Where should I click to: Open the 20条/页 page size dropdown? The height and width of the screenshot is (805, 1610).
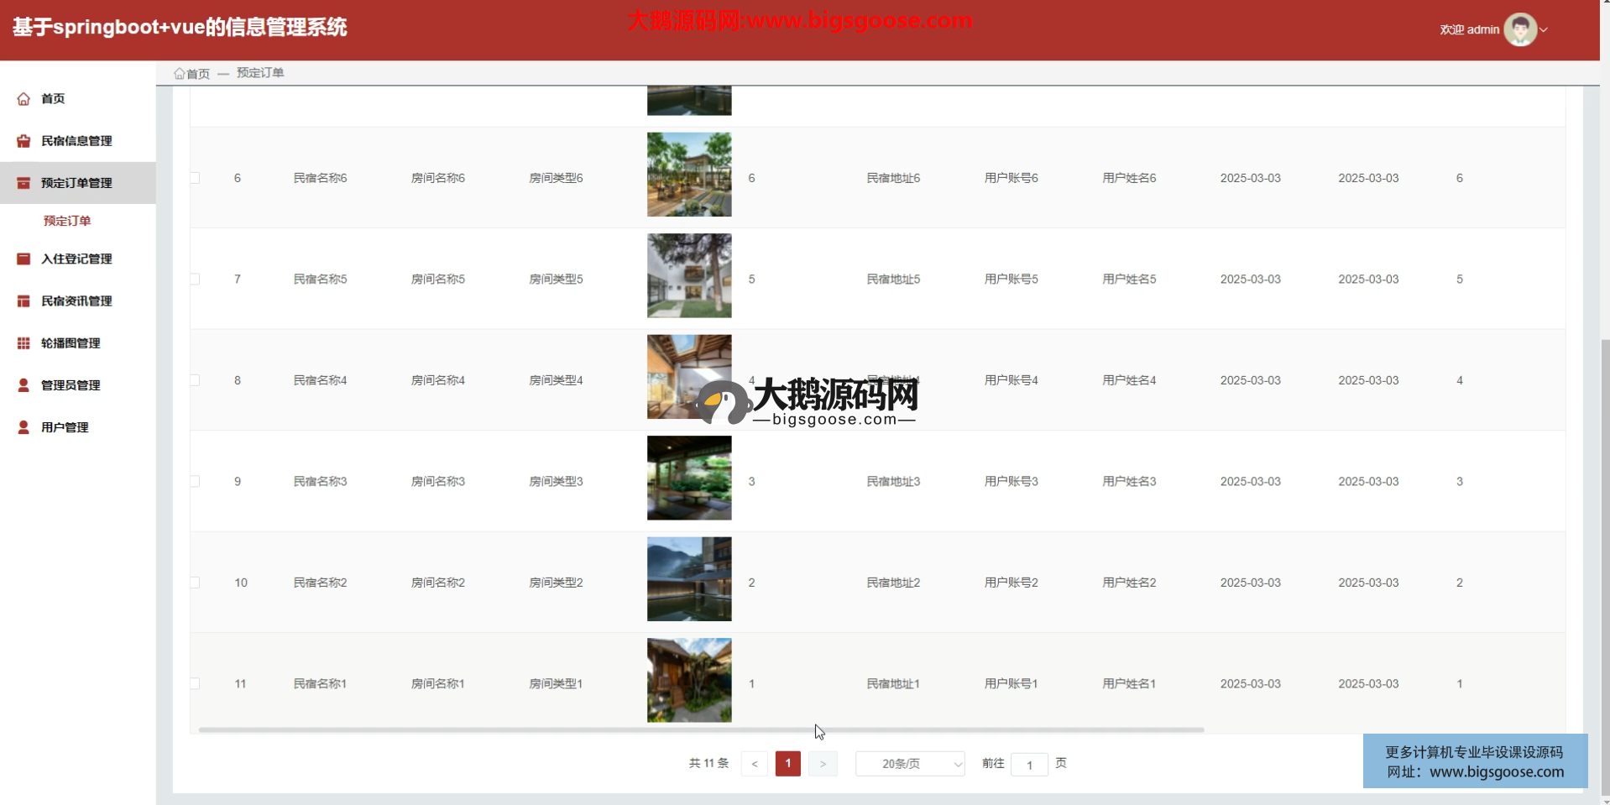(909, 764)
